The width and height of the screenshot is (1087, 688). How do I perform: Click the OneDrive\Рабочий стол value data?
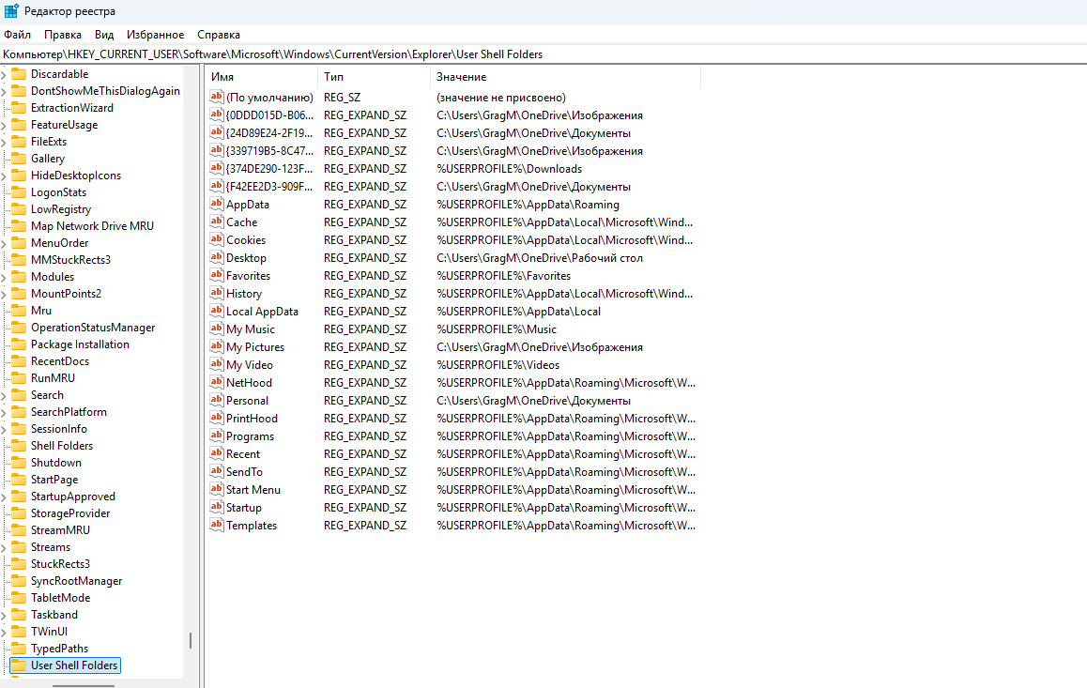540,258
